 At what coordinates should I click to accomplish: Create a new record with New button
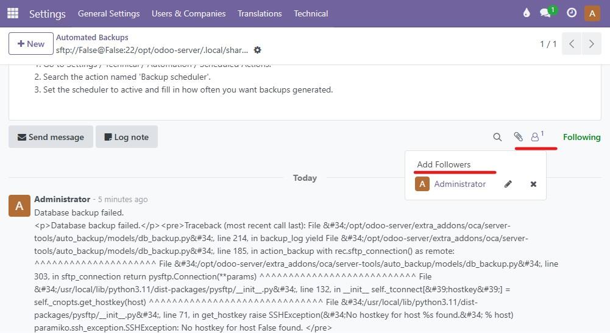click(30, 44)
